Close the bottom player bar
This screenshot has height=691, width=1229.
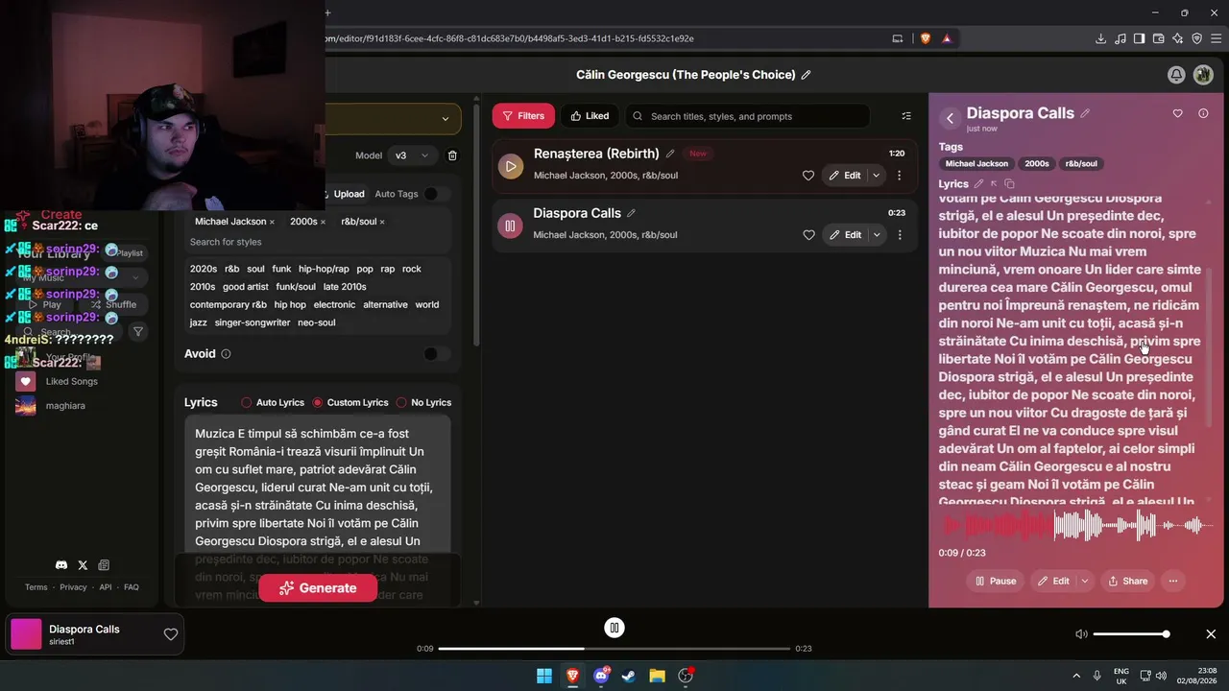(1211, 634)
